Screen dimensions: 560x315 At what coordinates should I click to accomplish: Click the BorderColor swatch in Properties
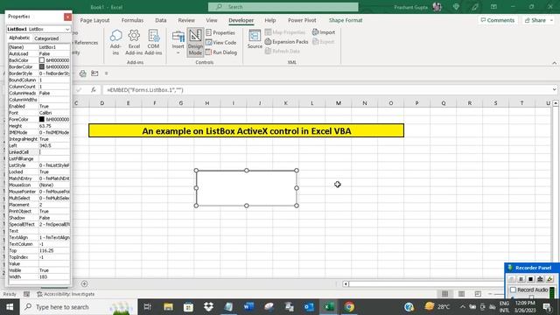(x=42, y=66)
